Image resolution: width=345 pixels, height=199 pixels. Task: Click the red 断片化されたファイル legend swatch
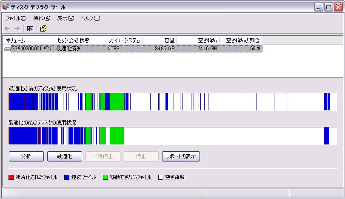pos(11,177)
